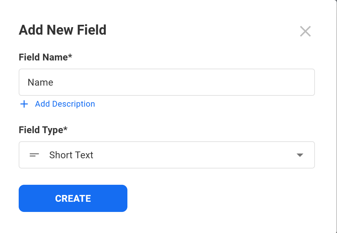Click the Add Description link
Viewport: 337px width, 233px height.
click(x=65, y=104)
